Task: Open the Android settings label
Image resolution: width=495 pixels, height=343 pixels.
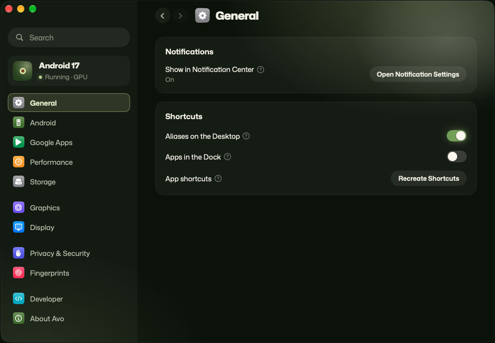Action: 43,123
